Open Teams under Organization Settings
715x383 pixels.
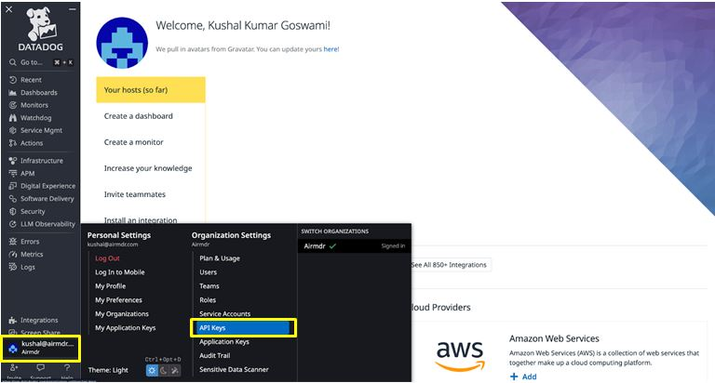[209, 286]
